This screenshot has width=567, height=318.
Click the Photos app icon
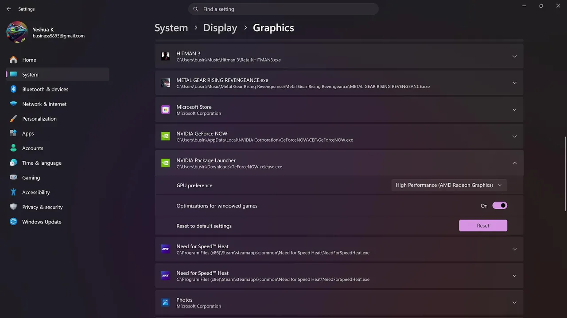pos(166,303)
